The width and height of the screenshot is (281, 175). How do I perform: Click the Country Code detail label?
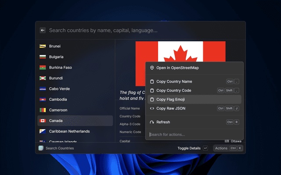[130, 116]
